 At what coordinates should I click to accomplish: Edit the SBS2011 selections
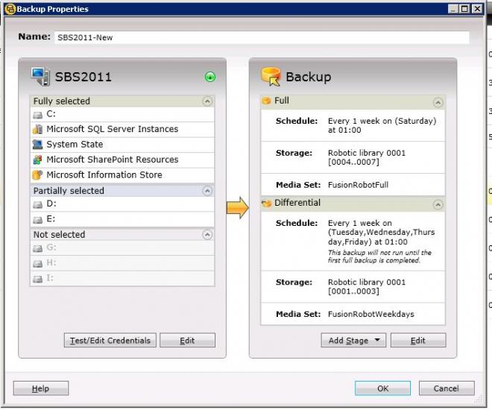click(187, 341)
